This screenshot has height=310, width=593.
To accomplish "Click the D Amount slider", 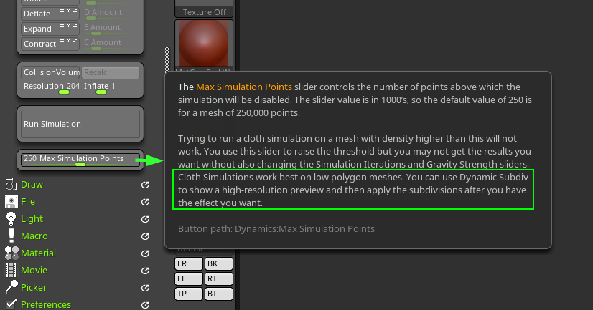I will coord(111,14).
